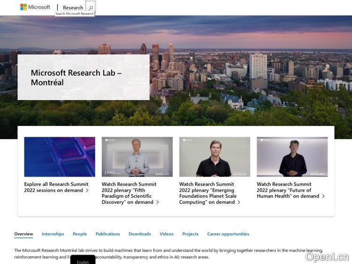This screenshot has height=264, width=352.
Task: Open the search magnifier icon
Action: [91, 8]
